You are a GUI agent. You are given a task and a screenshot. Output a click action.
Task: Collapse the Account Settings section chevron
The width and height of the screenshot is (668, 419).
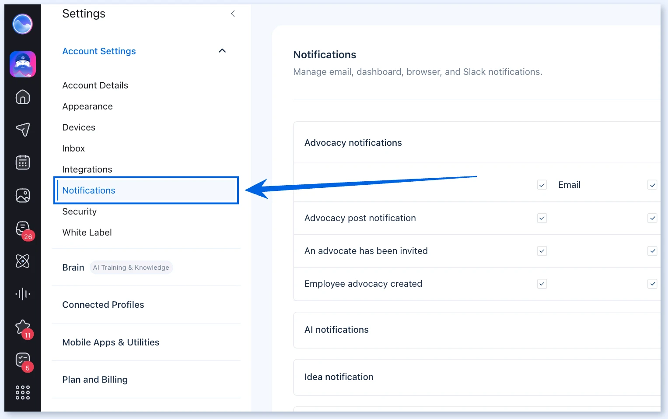tap(222, 51)
